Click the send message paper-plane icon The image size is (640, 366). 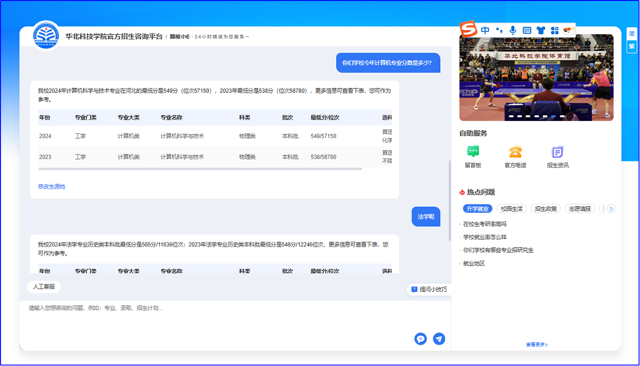[x=439, y=339]
